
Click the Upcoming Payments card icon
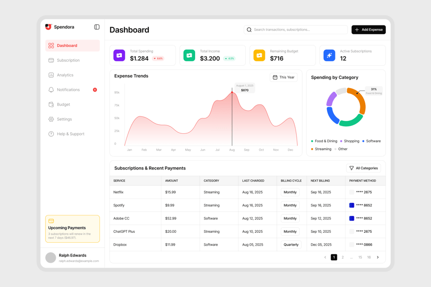click(51, 221)
